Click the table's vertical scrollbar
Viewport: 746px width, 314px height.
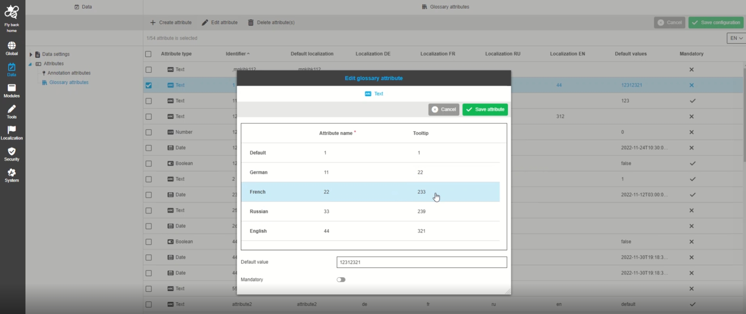(x=744, y=115)
